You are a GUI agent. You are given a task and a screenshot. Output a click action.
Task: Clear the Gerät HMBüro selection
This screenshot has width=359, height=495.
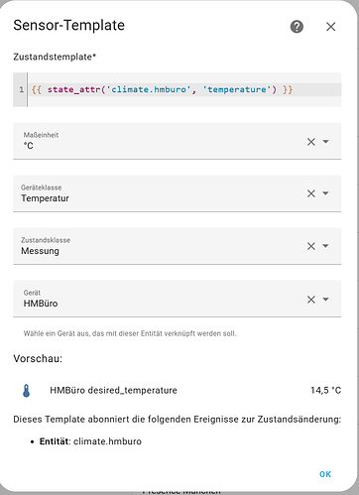(311, 300)
